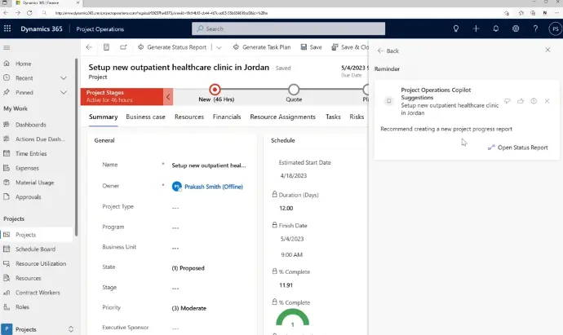Click the Save command
Image resolution: width=563 pixels, height=335 pixels.
pyautogui.click(x=311, y=47)
